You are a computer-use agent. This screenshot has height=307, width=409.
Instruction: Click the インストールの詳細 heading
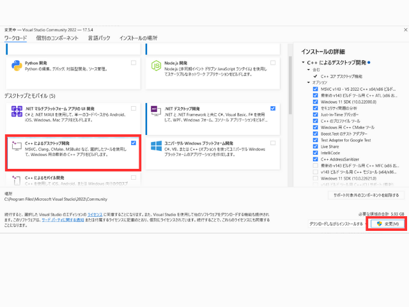pyautogui.click(x=323, y=52)
